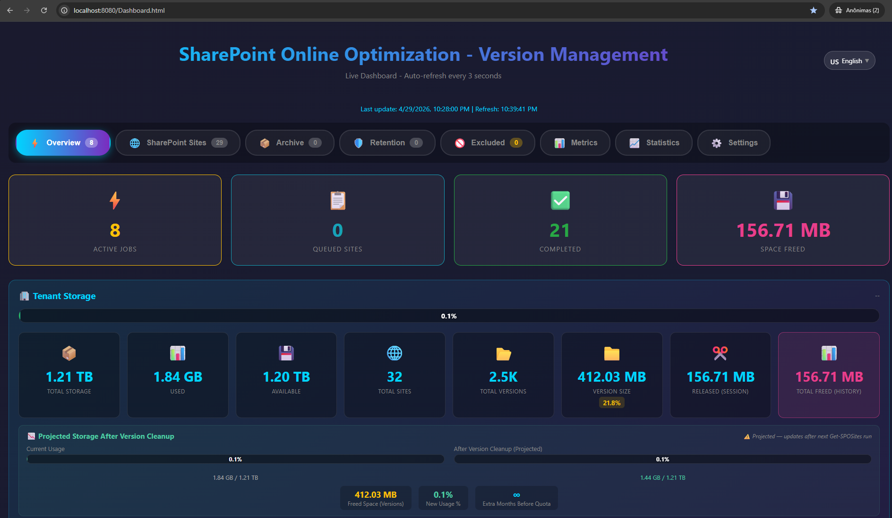Open the Statistics tab
The image size is (892, 518).
[x=654, y=142]
